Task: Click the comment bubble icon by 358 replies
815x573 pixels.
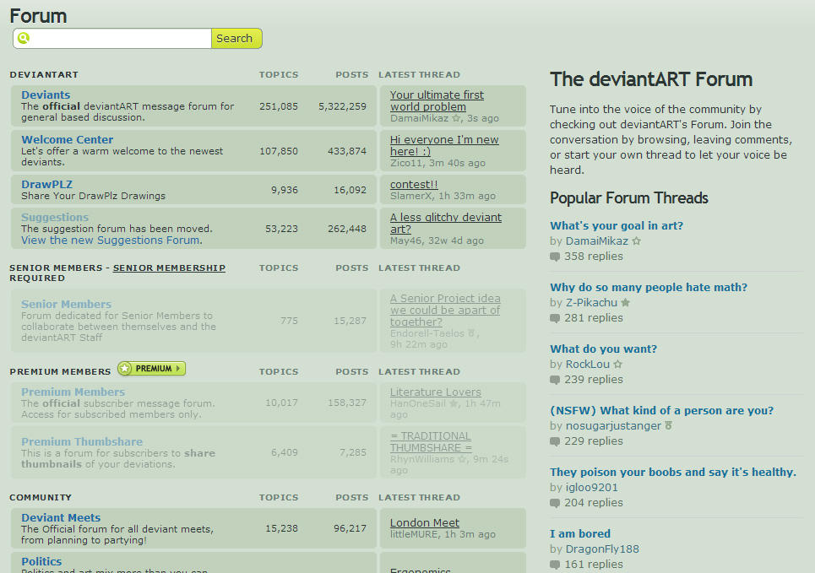Action: click(555, 257)
